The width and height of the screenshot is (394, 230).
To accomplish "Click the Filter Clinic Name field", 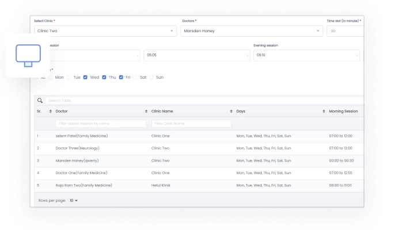I will tap(191, 124).
